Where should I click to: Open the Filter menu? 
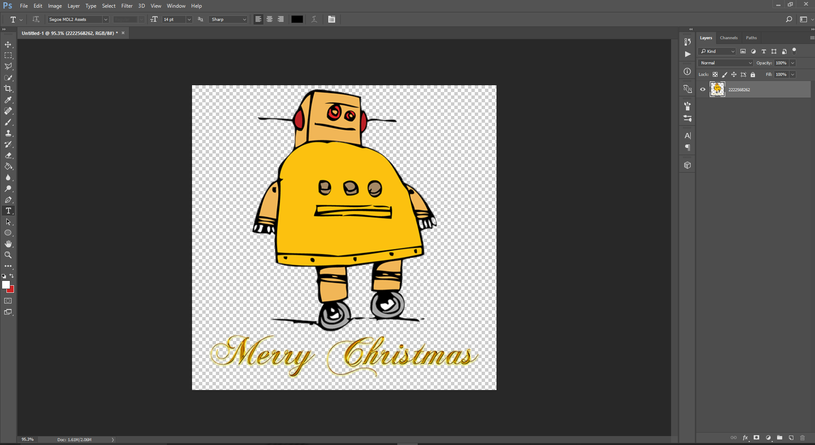tap(127, 6)
